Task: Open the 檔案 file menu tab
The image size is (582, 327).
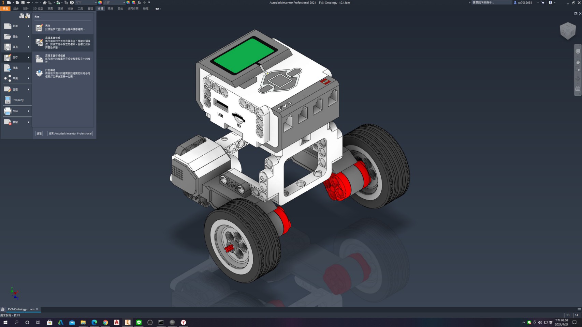Action: [5, 9]
